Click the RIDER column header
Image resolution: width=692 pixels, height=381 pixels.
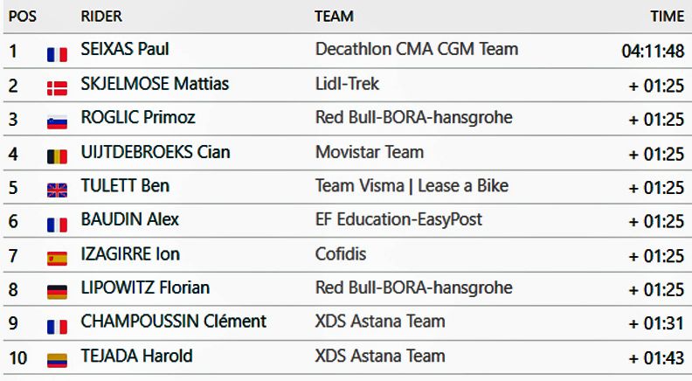pos(101,17)
